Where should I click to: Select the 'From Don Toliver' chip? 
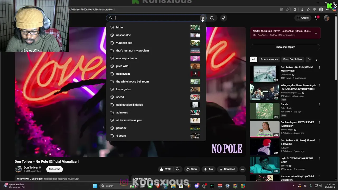click(293, 59)
